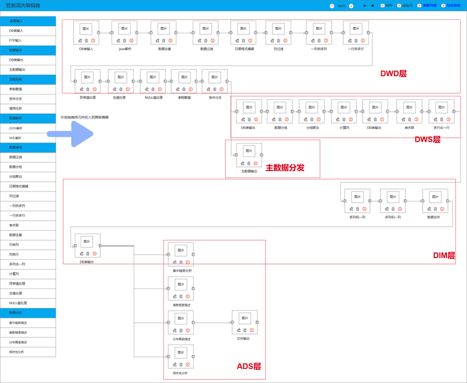Edit the 集中趋势分析 node
Screen dimensions: 467x383
tap(175, 262)
